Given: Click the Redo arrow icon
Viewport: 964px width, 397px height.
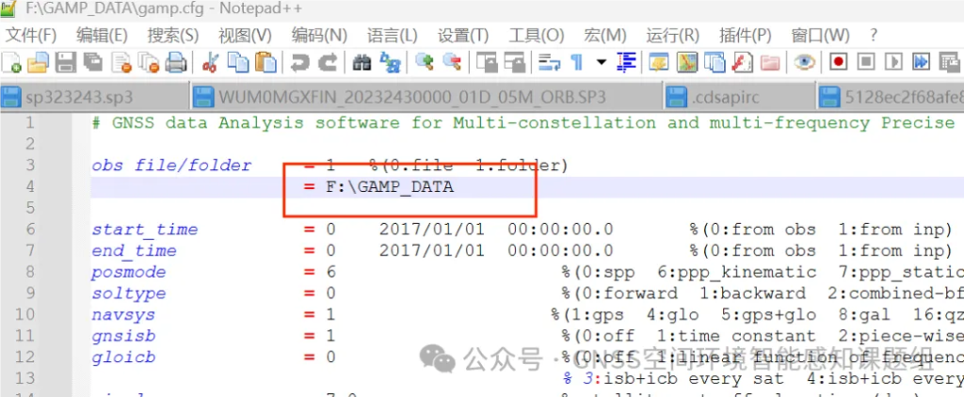Looking at the screenshot, I should point(328,63).
